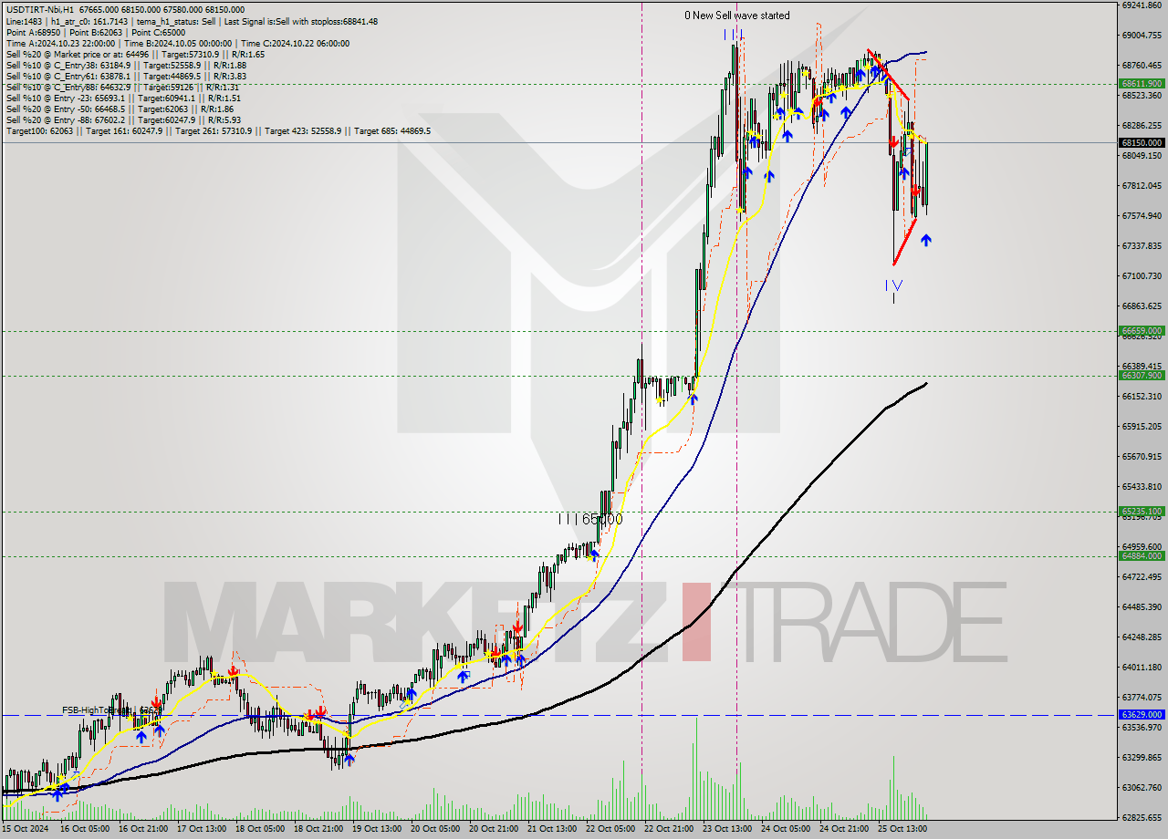Click the 69004.755 price axis label
The width and height of the screenshot is (1168, 839).
pyautogui.click(x=1142, y=35)
